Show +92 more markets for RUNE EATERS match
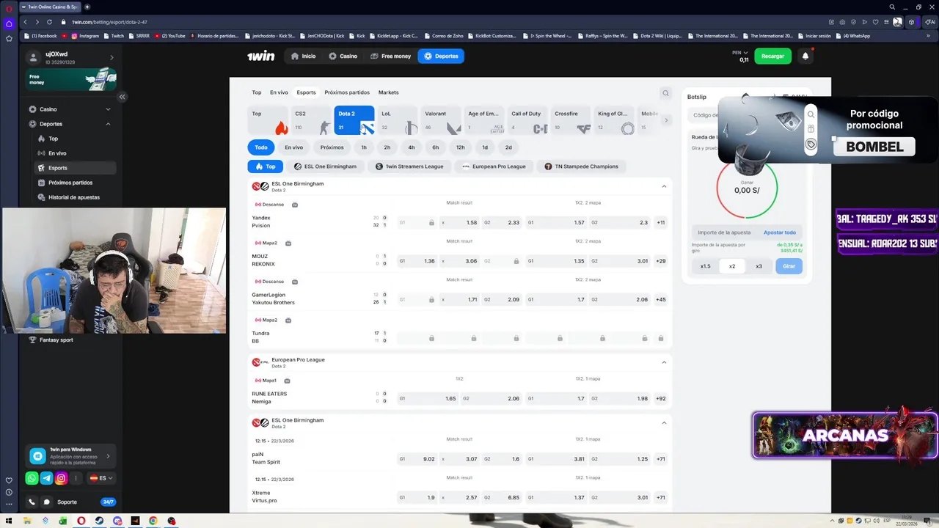 [661, 399]
